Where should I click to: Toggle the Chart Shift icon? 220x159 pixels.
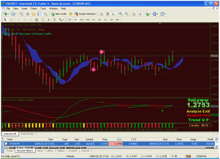coord(140,14)
